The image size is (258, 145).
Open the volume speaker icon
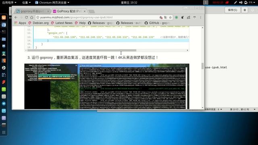click(x=241, y=2)
